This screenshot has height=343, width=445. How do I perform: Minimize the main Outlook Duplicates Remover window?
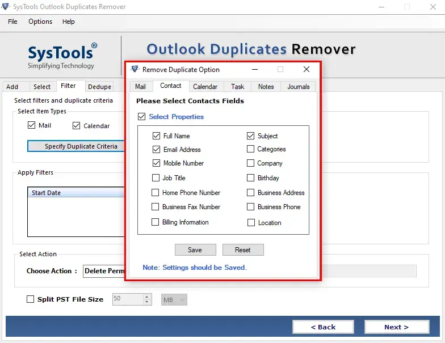point(381,7)
